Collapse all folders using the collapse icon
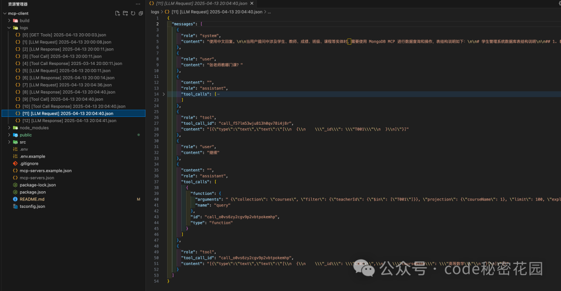 (x=141, y=13)
